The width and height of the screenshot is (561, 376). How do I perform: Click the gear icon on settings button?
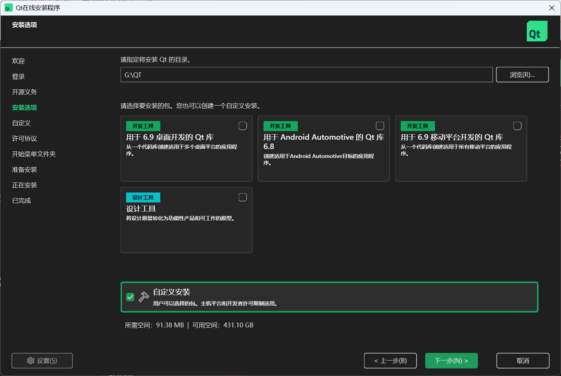[31, 360]
